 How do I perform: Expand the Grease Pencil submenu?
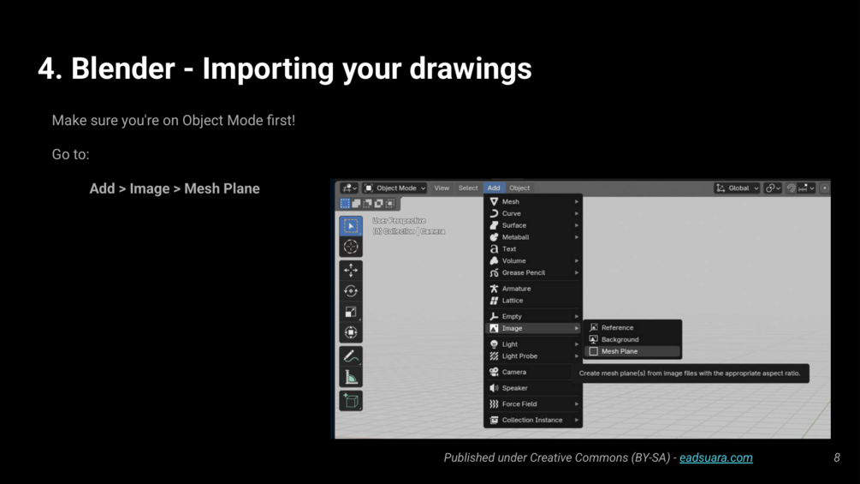[x=533, y=272]
